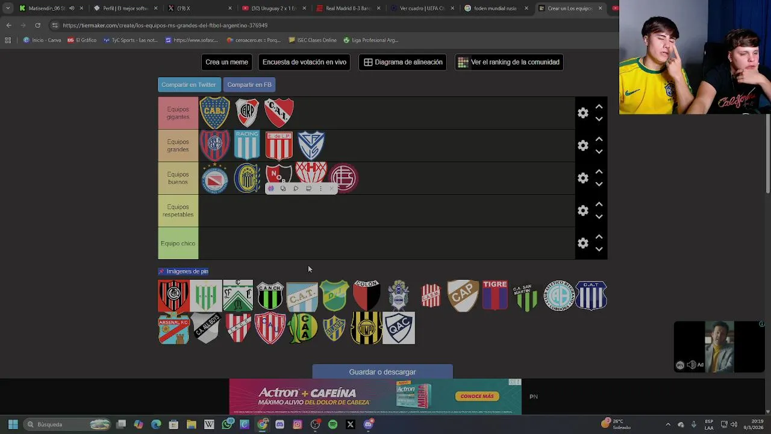Select the C.A.S.M. red-striped crest
The image size is (771, 434).
point(431,295)
